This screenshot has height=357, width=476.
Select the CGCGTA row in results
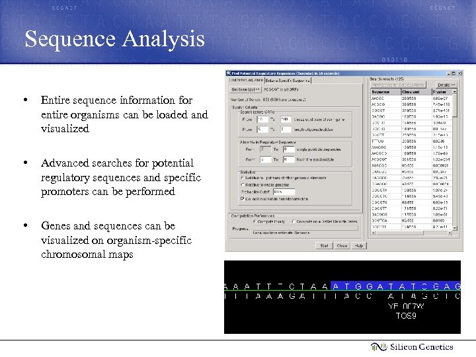tap(411, 190)
